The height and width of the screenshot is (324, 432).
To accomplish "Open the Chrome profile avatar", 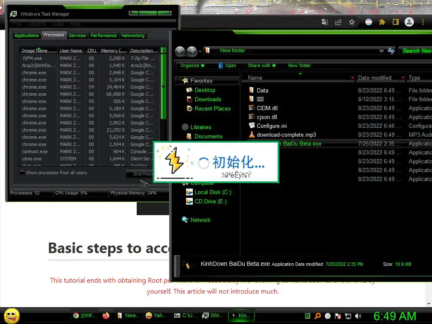I will point(409,22).
